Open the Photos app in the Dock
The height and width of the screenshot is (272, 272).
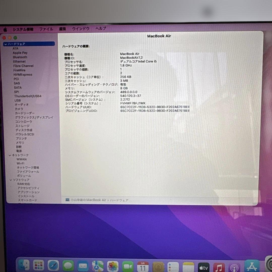[113, 266]
